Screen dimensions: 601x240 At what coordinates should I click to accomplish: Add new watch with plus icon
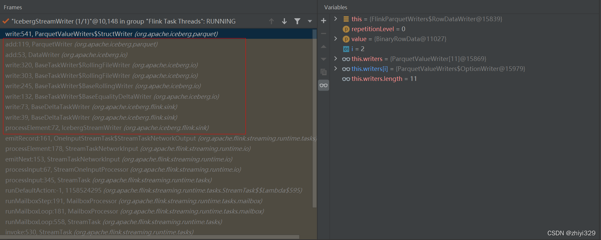point(324,21)
